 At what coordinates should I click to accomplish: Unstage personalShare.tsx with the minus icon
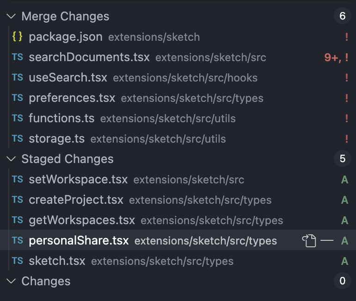(x=327, y=241)
